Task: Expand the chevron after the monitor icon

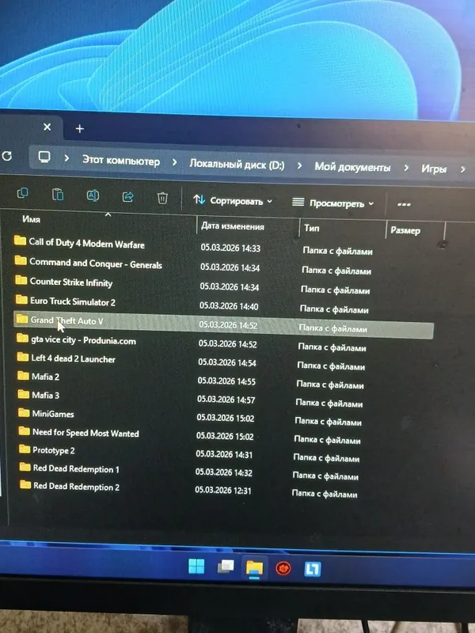Action: (66, 158)
